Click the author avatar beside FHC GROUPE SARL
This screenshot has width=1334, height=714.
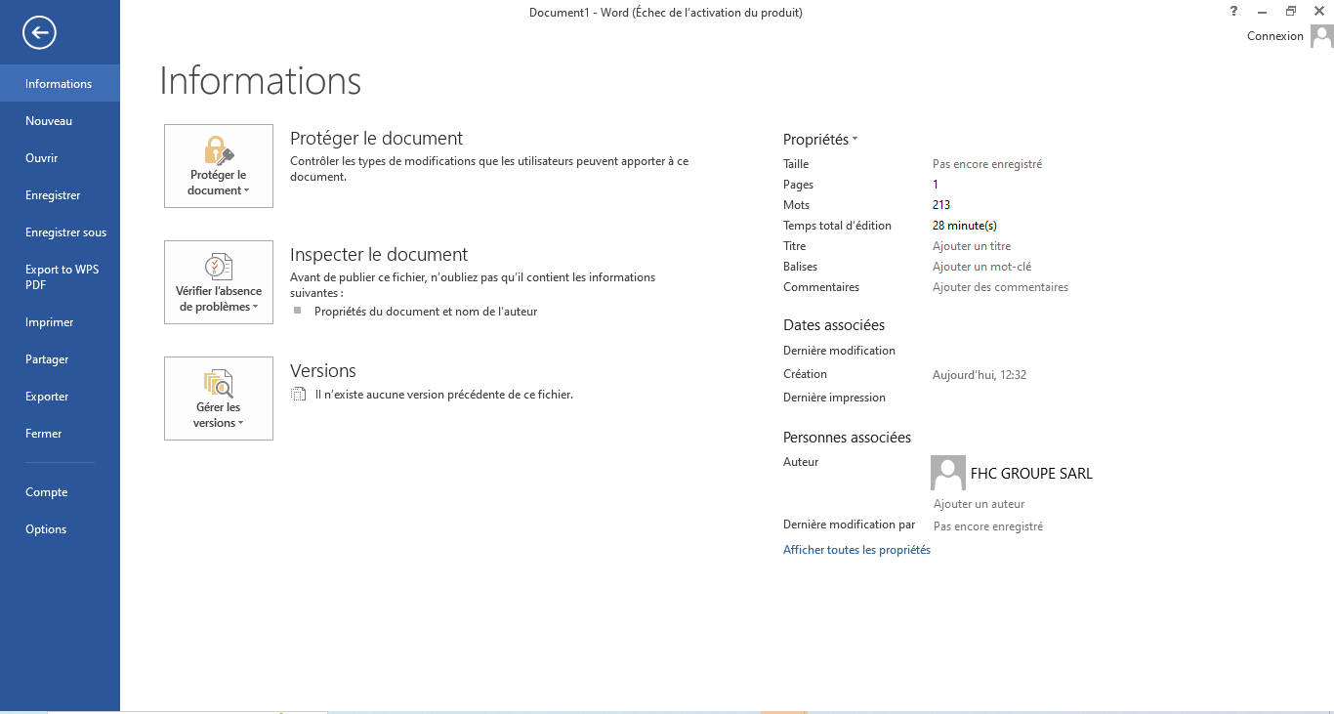[948, 473]
